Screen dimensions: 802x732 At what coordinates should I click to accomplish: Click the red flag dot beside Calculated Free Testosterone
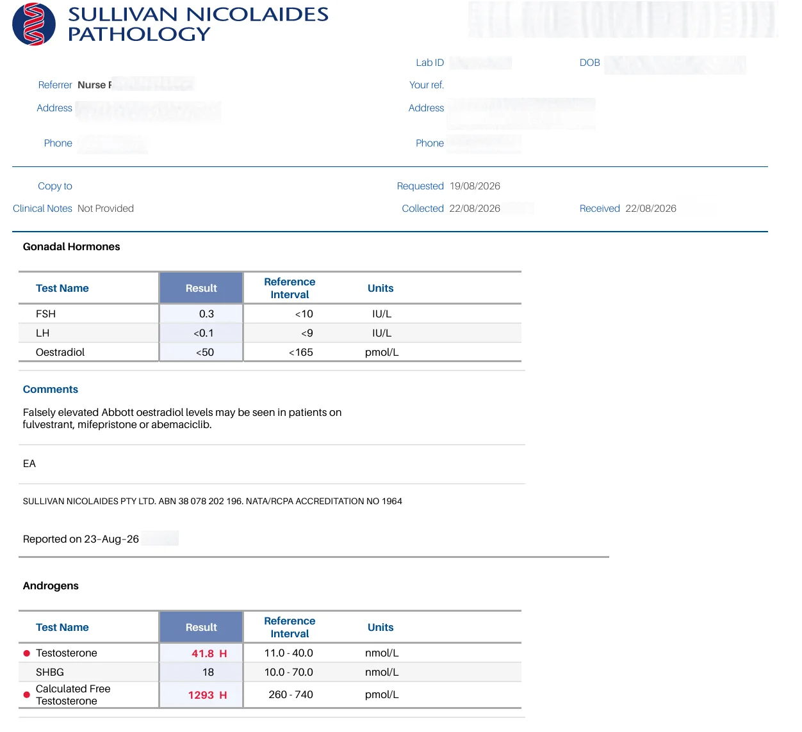(x=27, y=695)
